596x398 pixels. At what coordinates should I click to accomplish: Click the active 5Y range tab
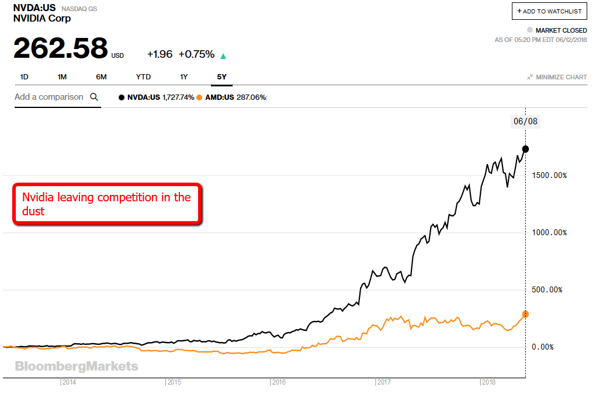pyautogui.click(x=222, y=77)
